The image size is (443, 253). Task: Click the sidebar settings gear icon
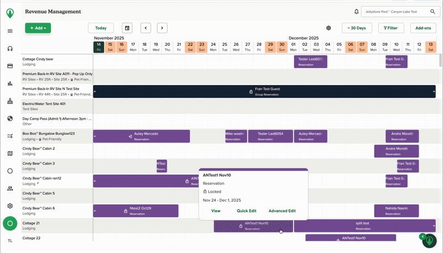(10, 205)
